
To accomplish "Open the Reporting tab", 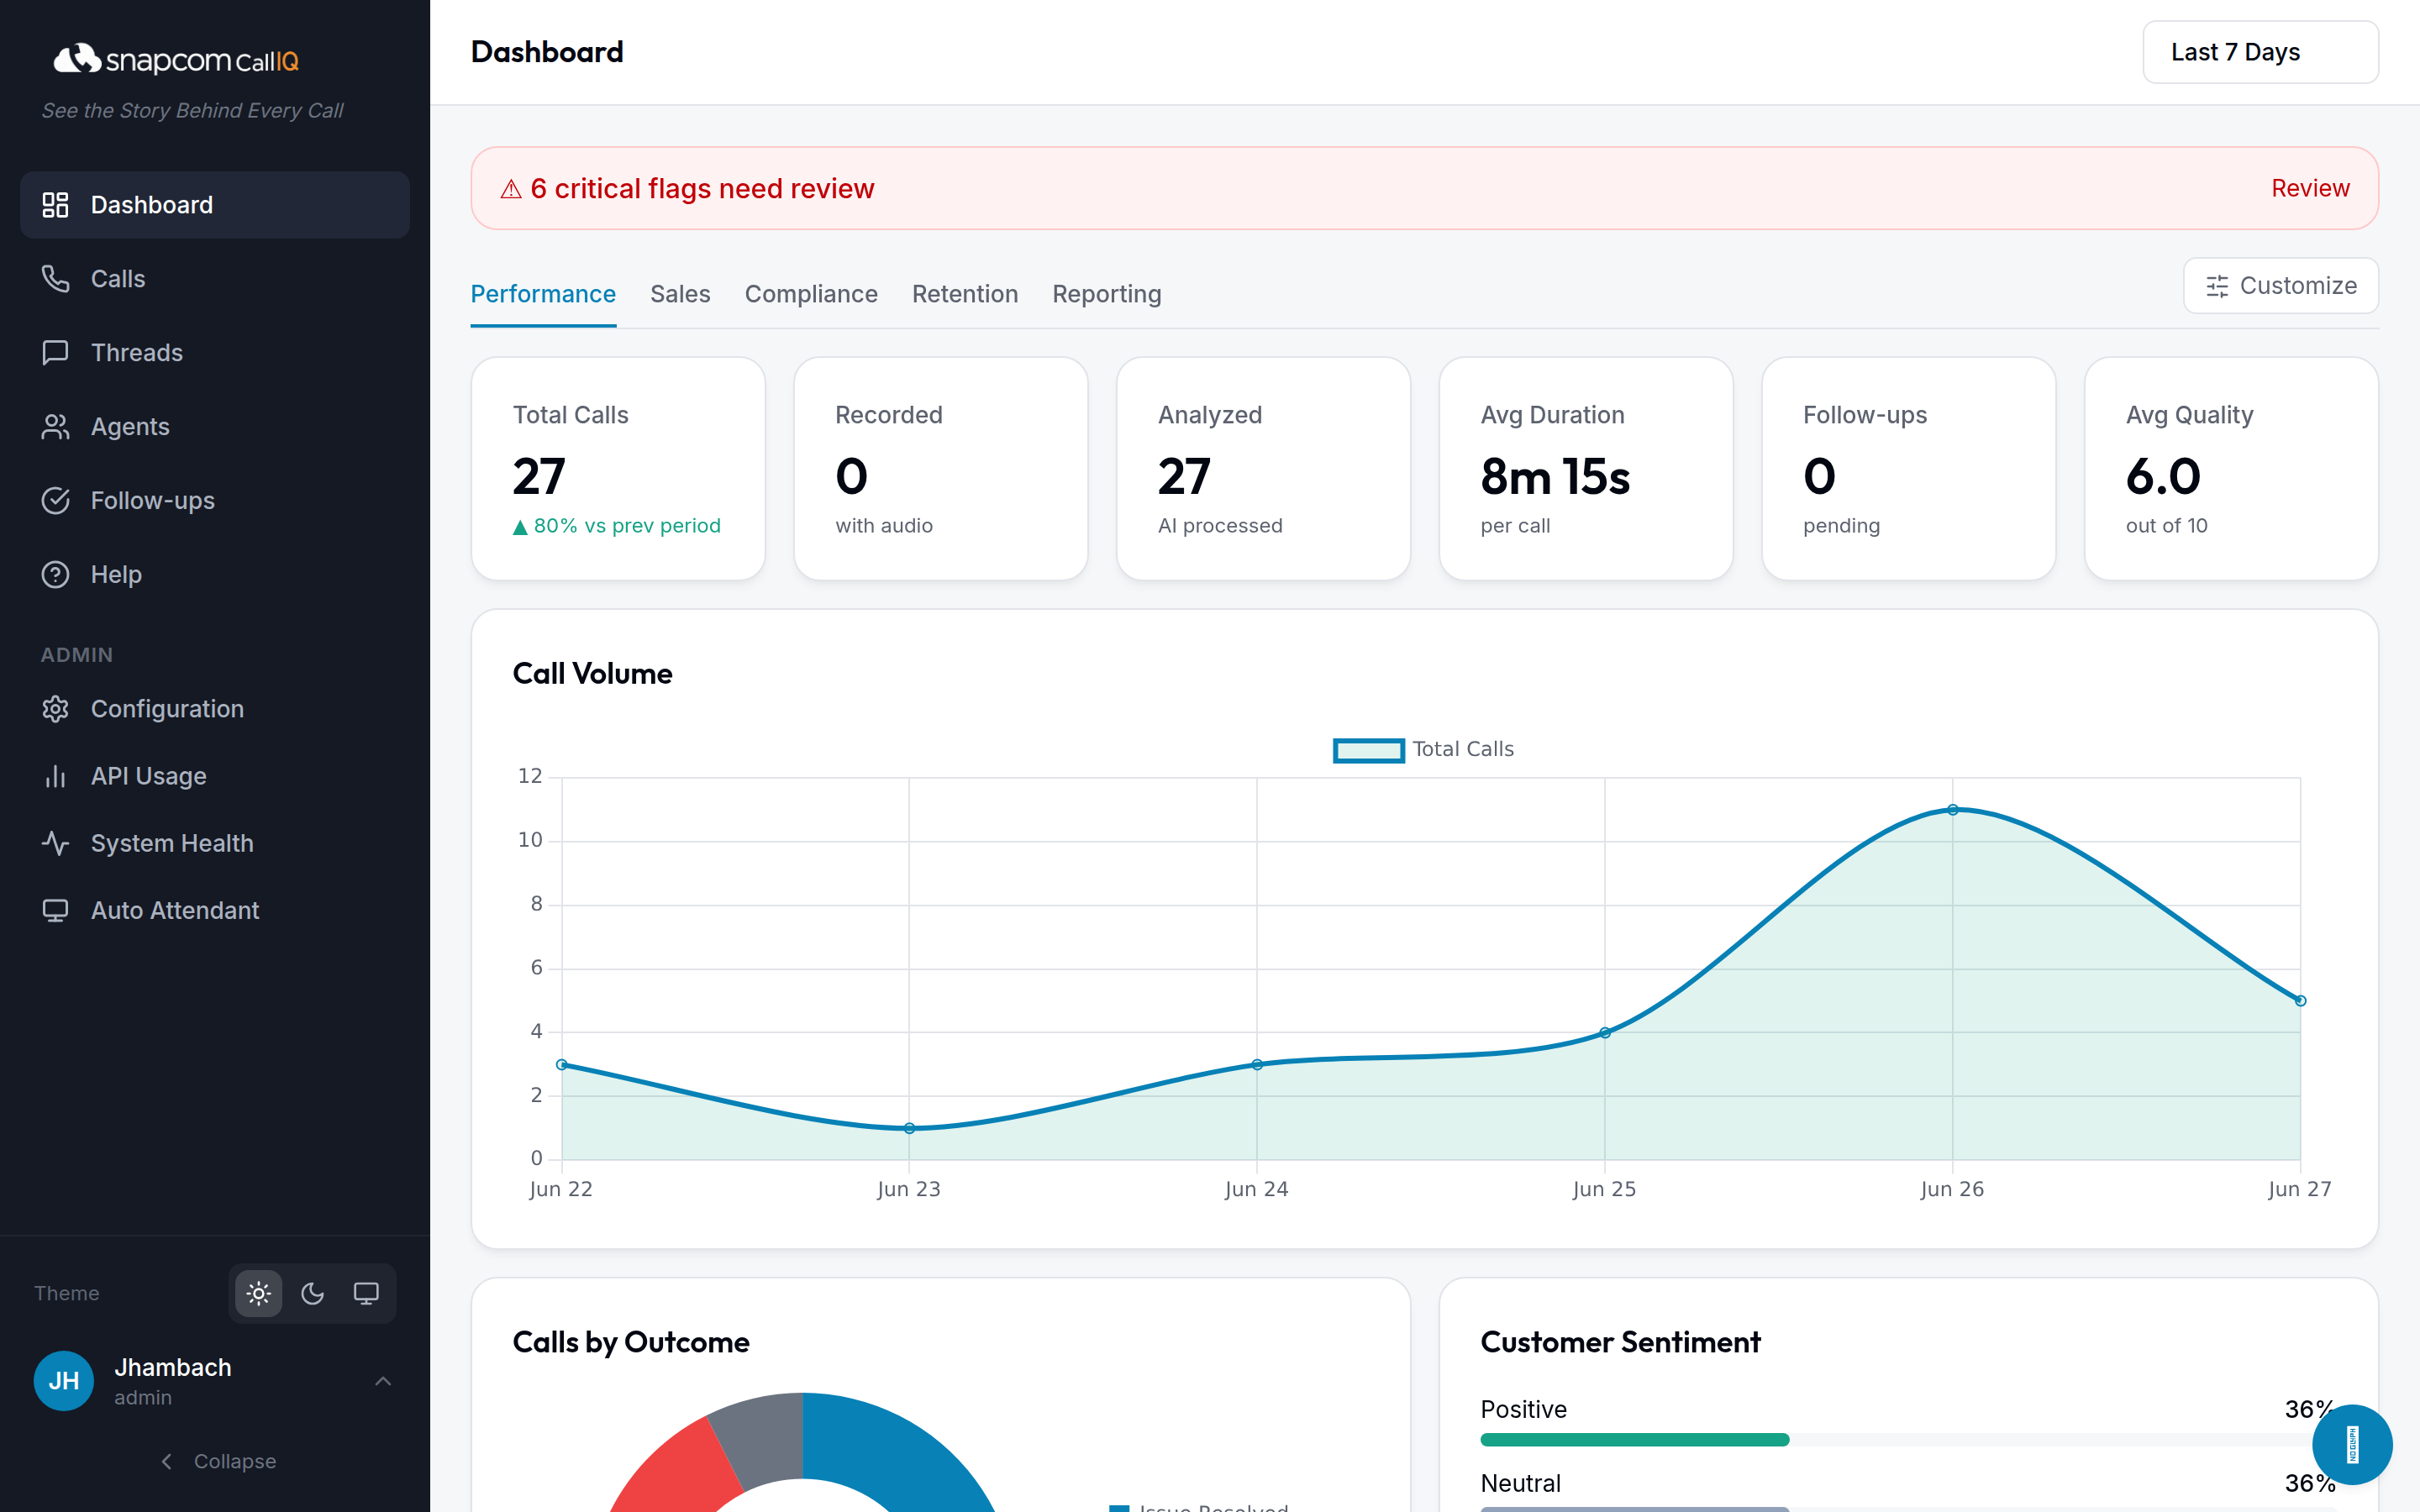I will point(1107,294).
